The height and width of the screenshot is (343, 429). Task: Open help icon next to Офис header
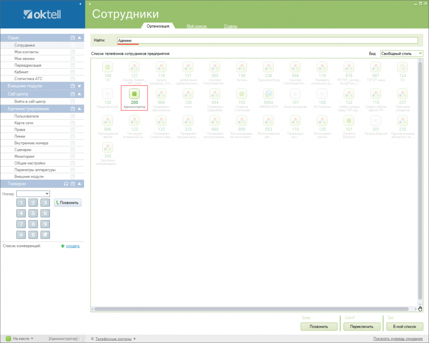click(72, 38)
